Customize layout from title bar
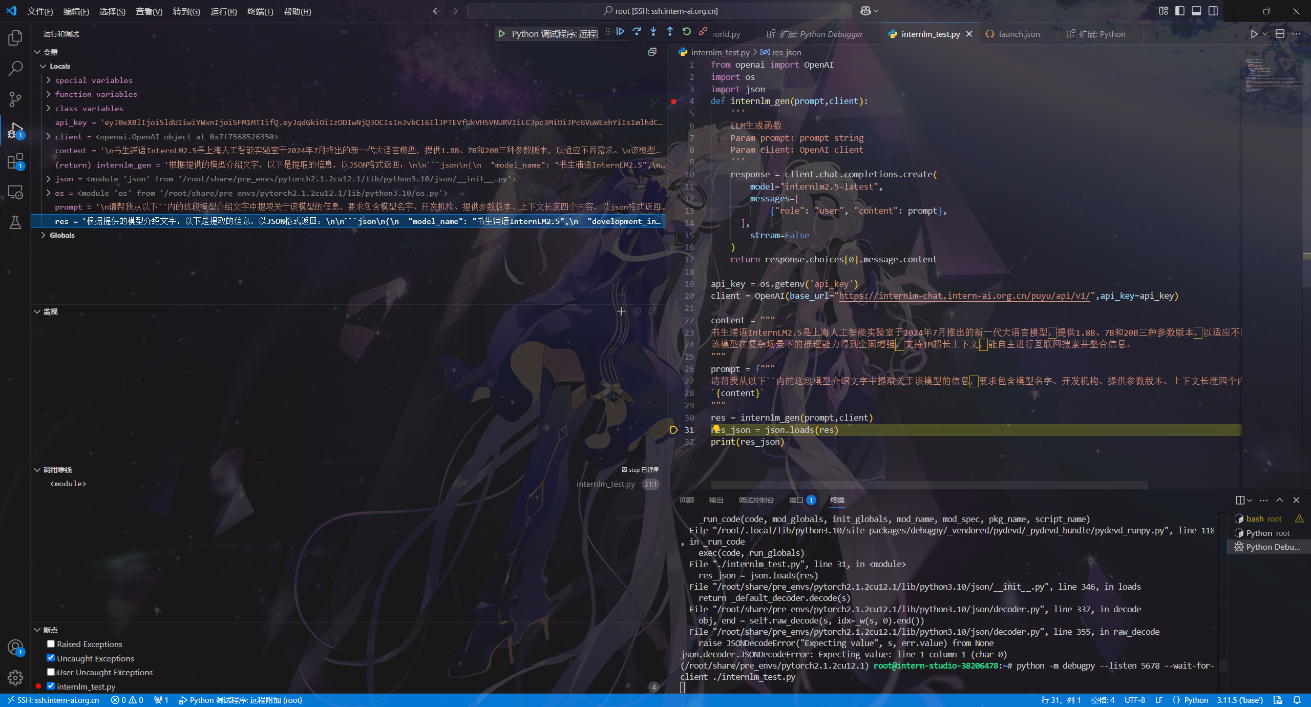The image size is (1311, 707). pos(1164,11)
